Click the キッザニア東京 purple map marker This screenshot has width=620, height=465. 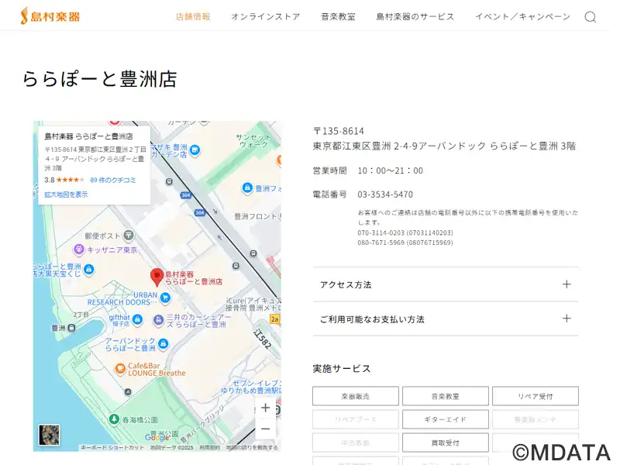coord(79,250)
